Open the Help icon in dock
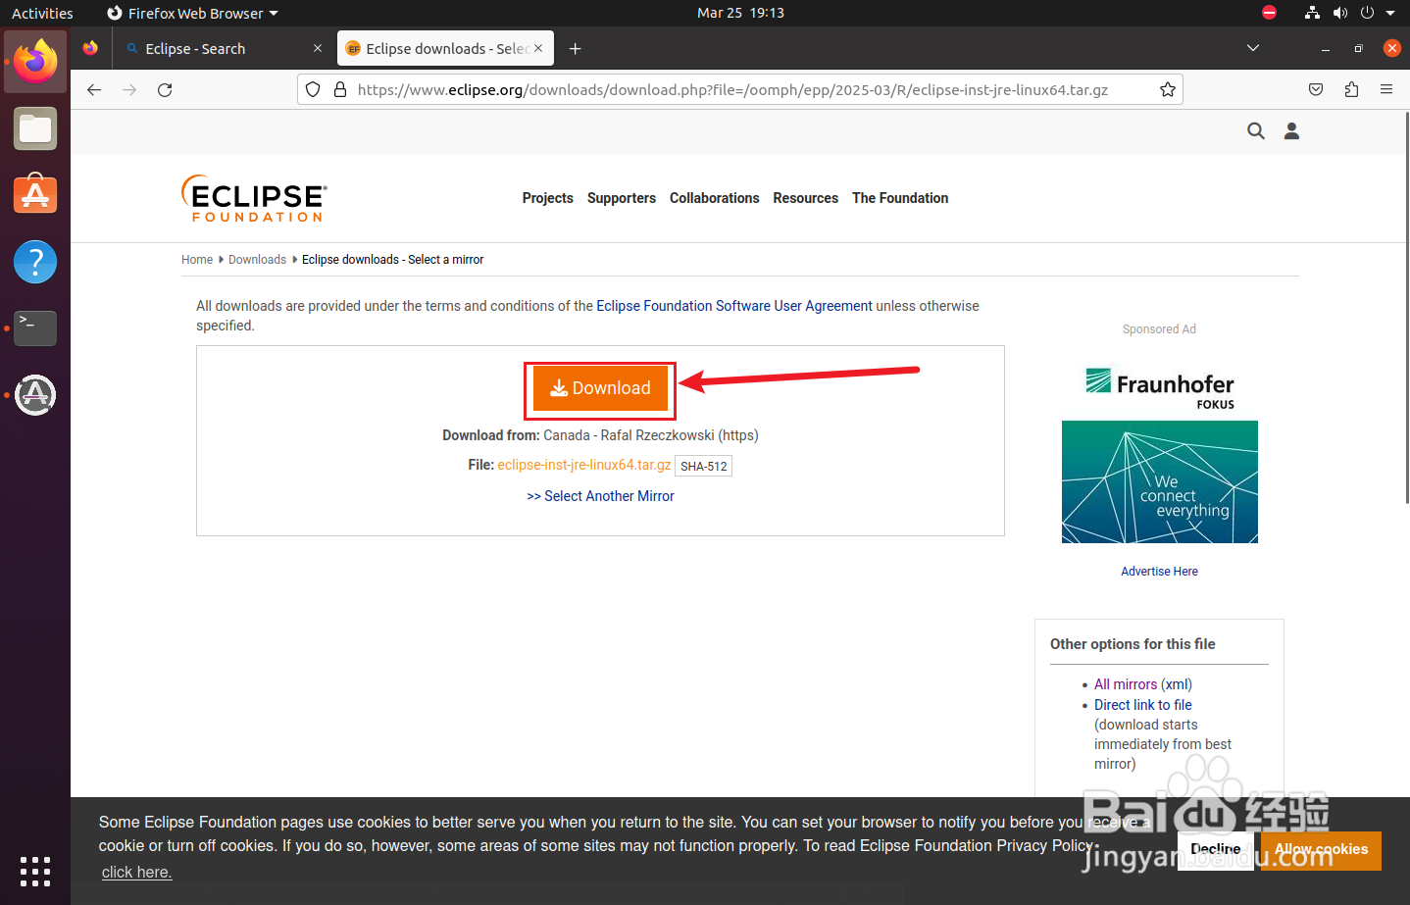1410x905 pixels. click(x=35, y=262)
